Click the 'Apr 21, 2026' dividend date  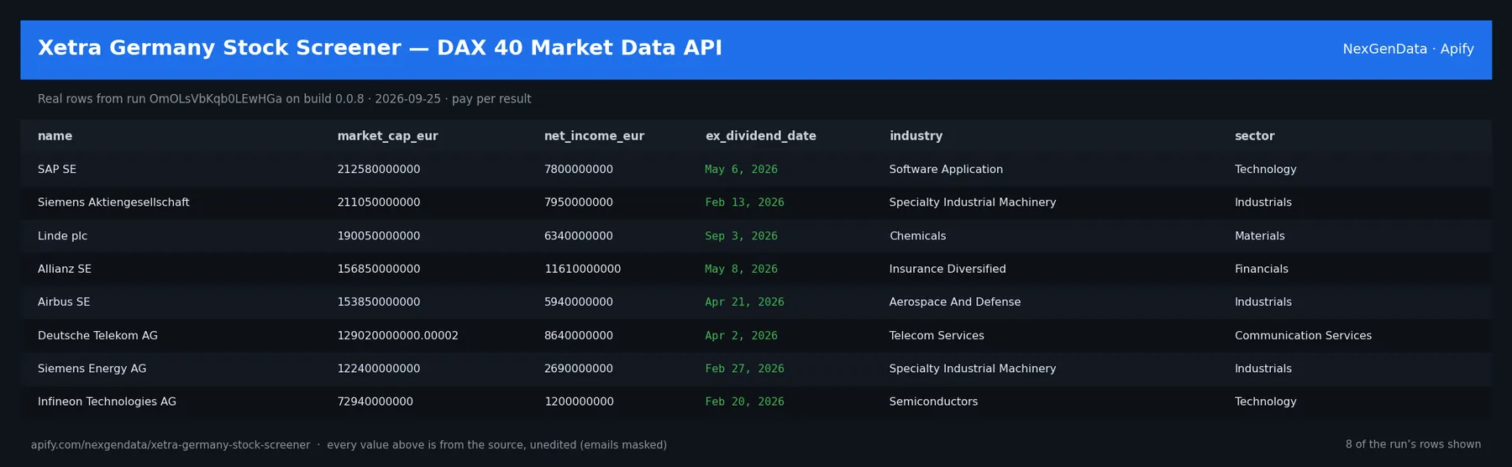pyautogui.click(x=744, y=302)
